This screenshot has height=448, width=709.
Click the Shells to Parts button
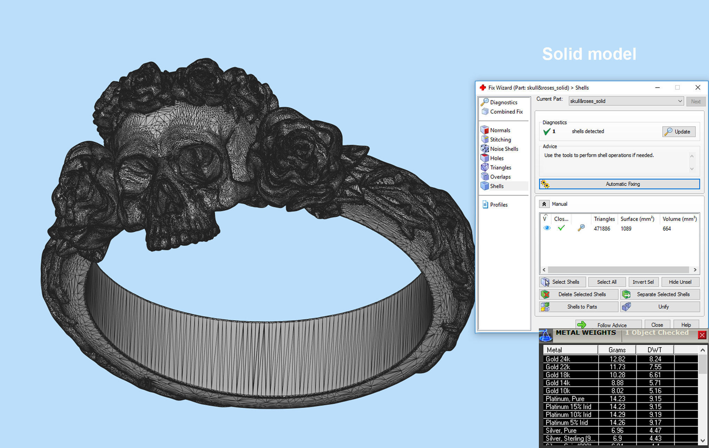point(579,307)
